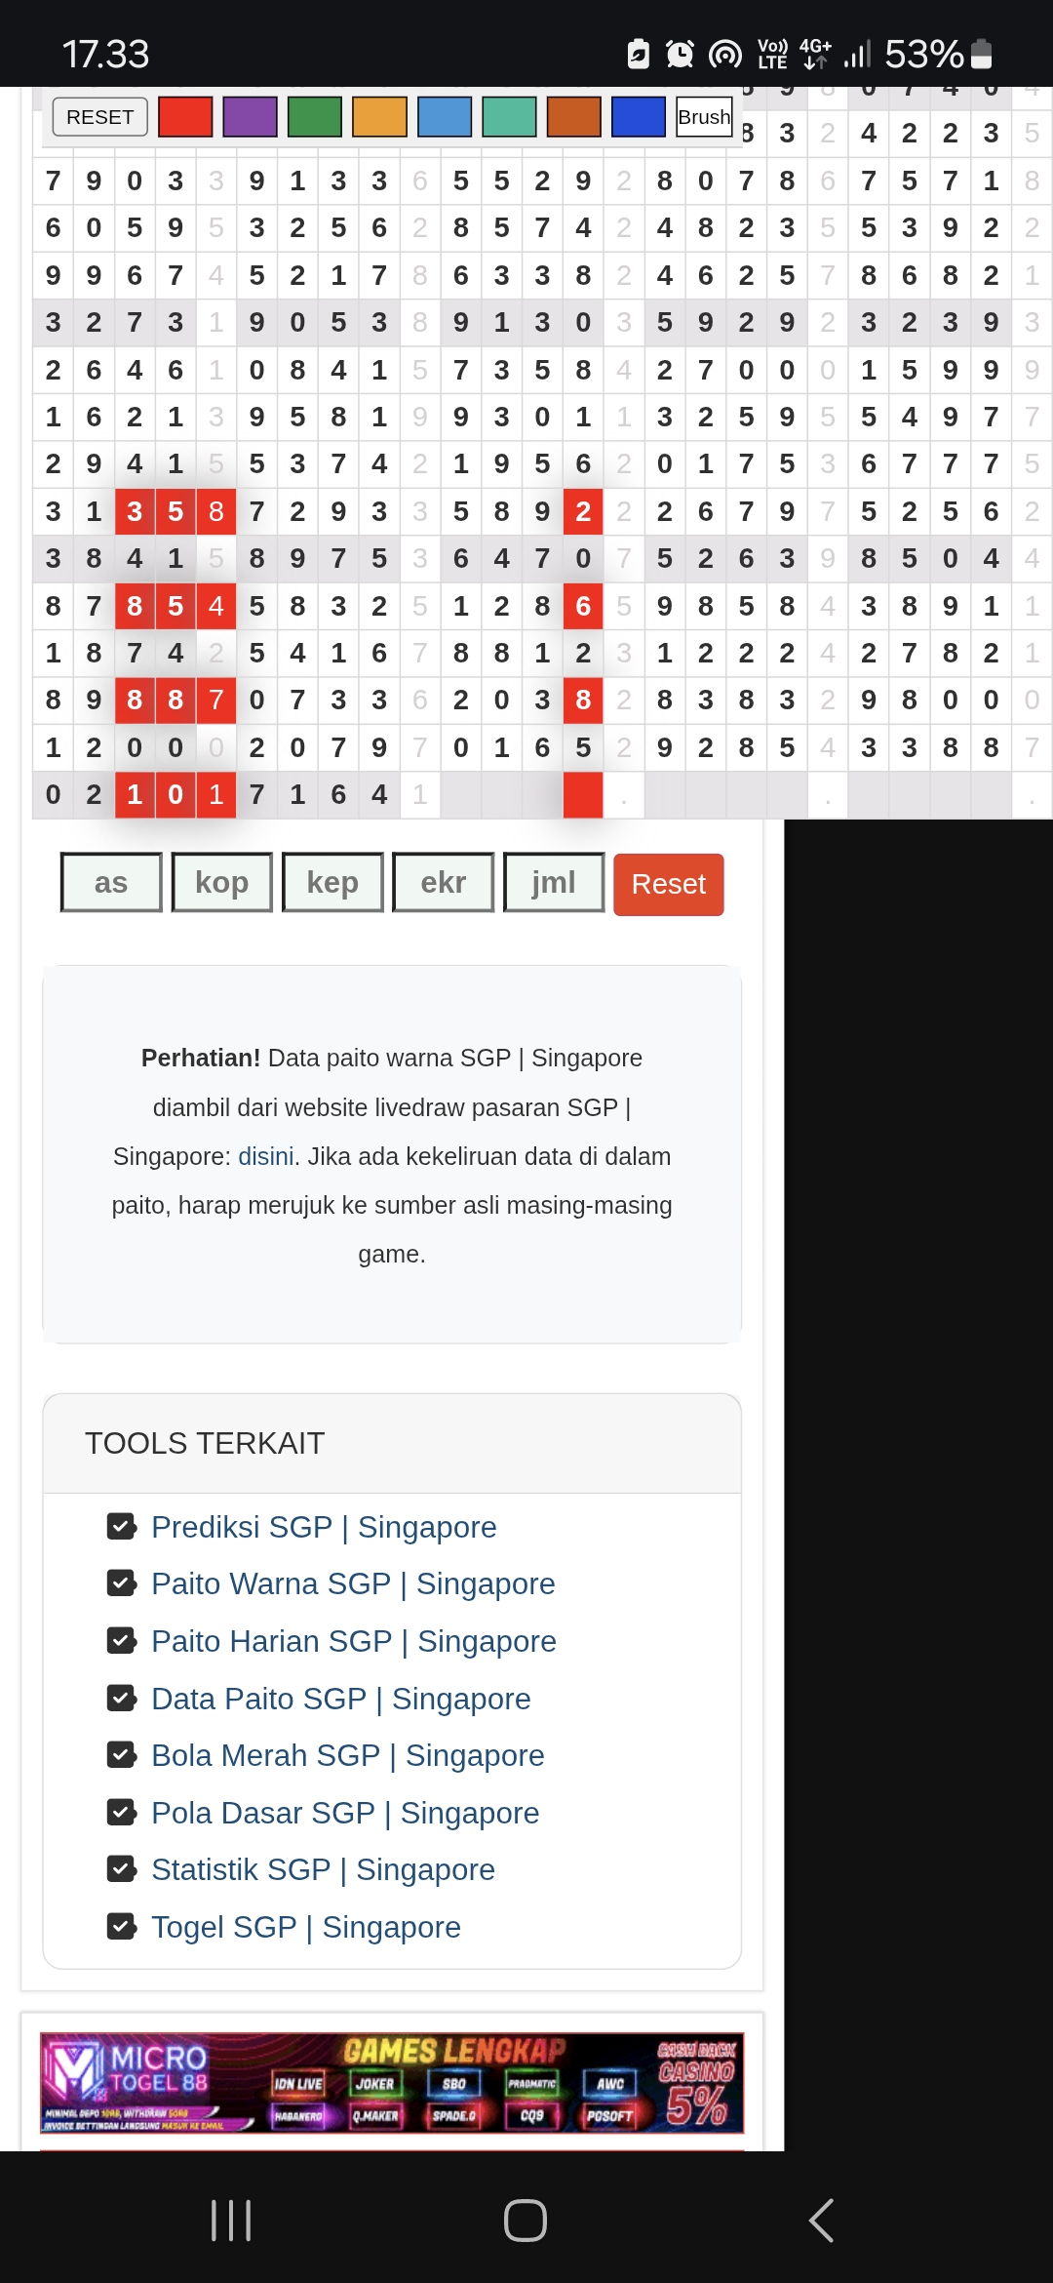Open Paito Harian SGP | Singapore link
The image size is (1053, 2283).
coord(354,1641)
